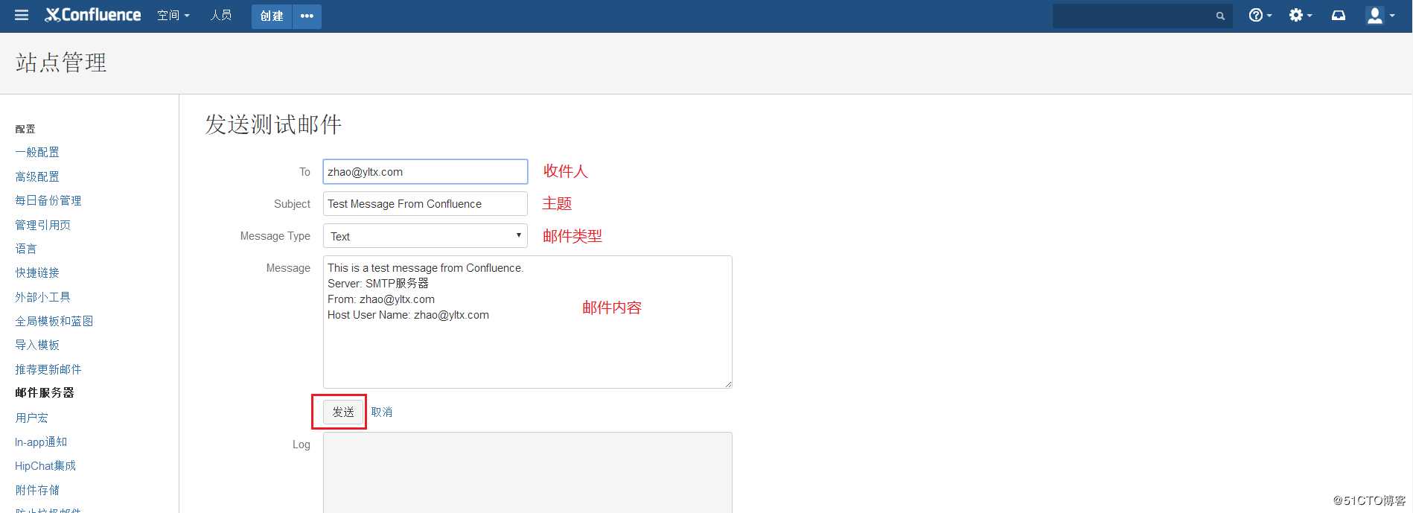Click the search magnifier icon
1413x513 pixels.
click(1220, 16)
